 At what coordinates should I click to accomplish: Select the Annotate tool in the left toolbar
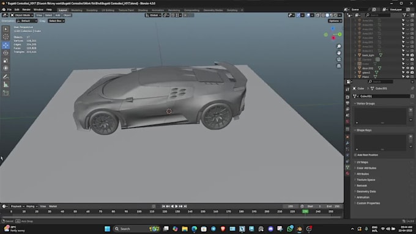(x=6, y=76)
